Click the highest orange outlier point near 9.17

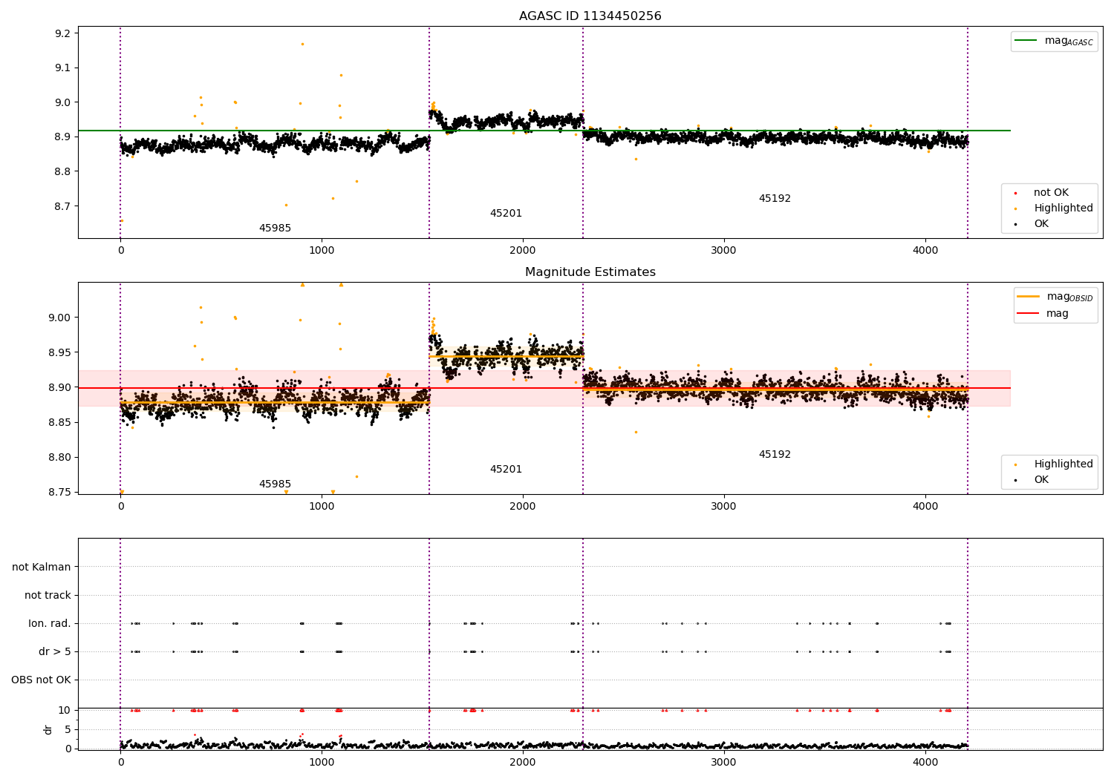tap(302, 44)
